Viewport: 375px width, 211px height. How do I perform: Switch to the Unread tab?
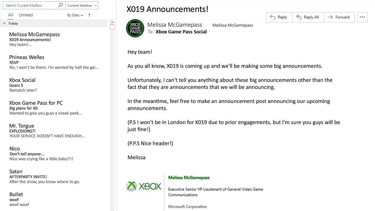[x=26, y=15]
